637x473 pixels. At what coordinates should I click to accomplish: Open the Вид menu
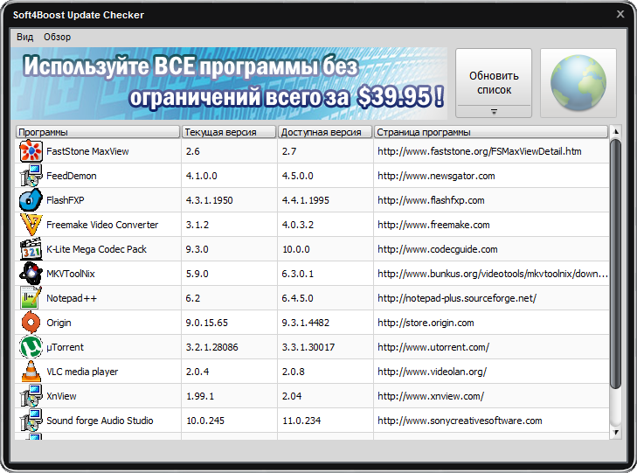[x=24, y=37]
